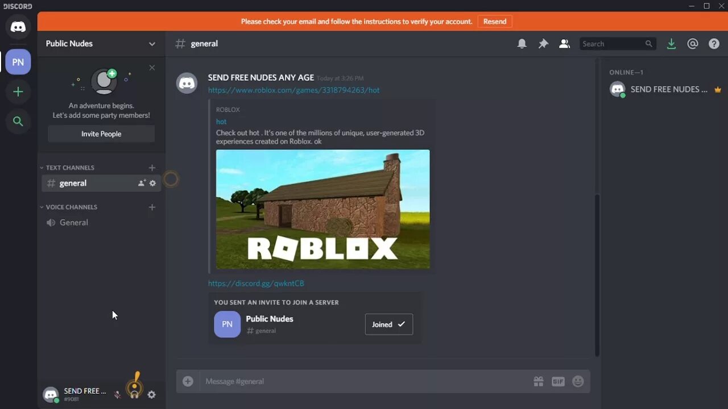Open emoji picker smiley icon
The width and height of the screenshot is (728, 409).
(x=578, y=381)
